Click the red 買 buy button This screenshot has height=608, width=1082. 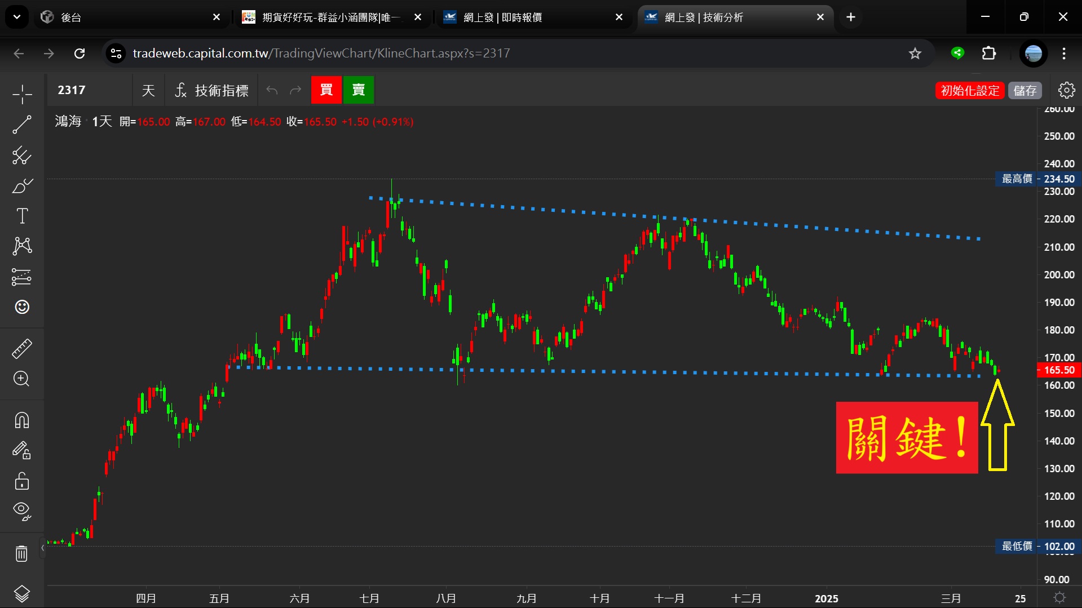click(x=326, y=90)
